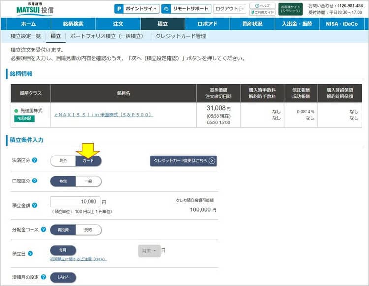The height and width of the screenshot is (286, 369).
Task: Open 初回積立に関するご注意 (Q&A) link
Action: pos(78,259)
